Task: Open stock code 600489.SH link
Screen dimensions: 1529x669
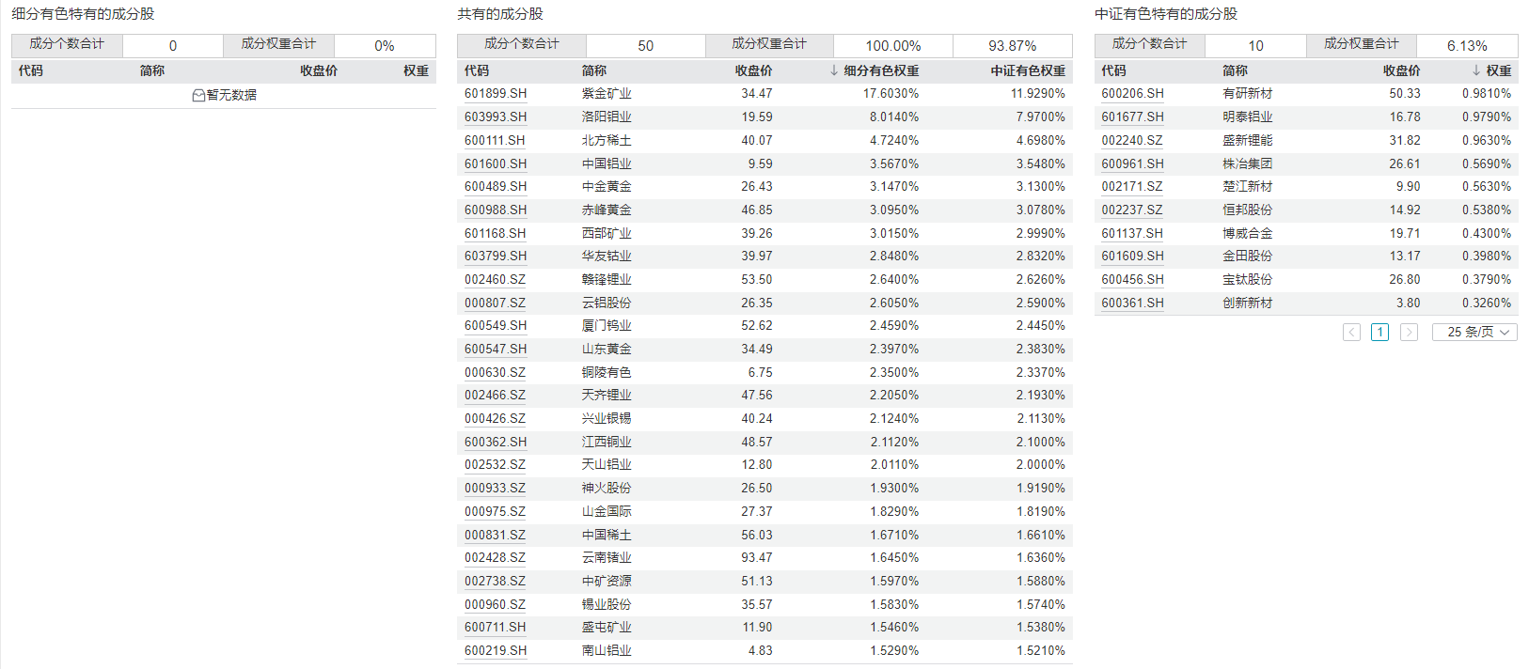Action: click(x=496, y=186)
